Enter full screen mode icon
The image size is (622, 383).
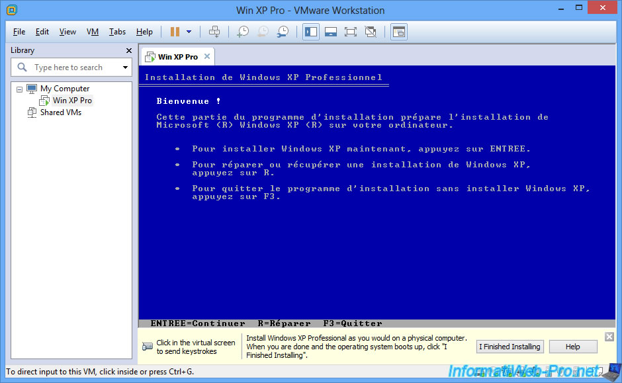point(351,32)
